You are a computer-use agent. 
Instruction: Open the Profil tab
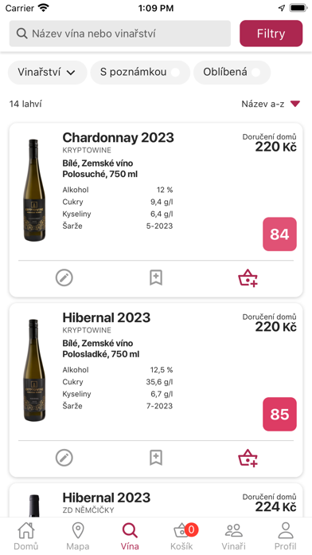[286, 536]
